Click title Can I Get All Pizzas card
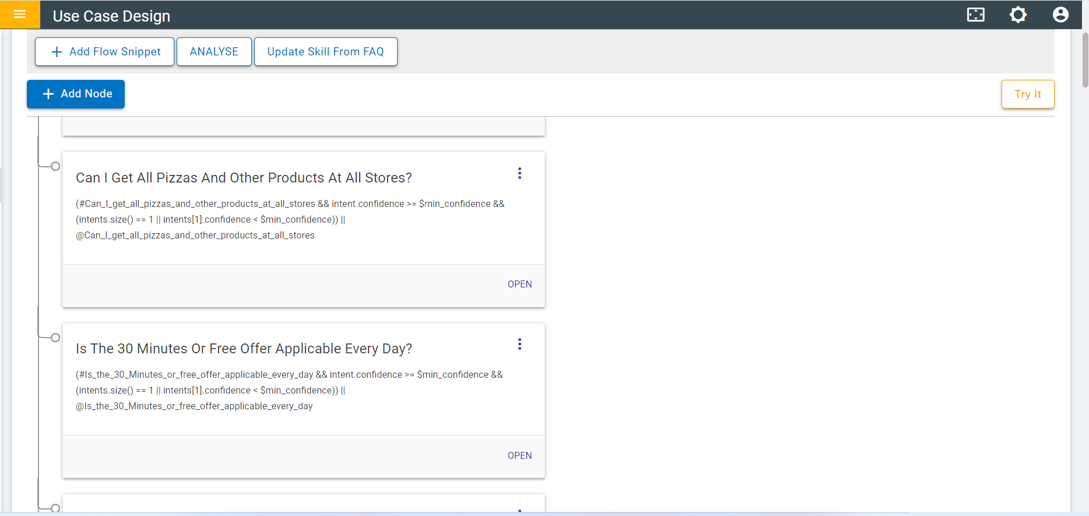 coord(244,178)
